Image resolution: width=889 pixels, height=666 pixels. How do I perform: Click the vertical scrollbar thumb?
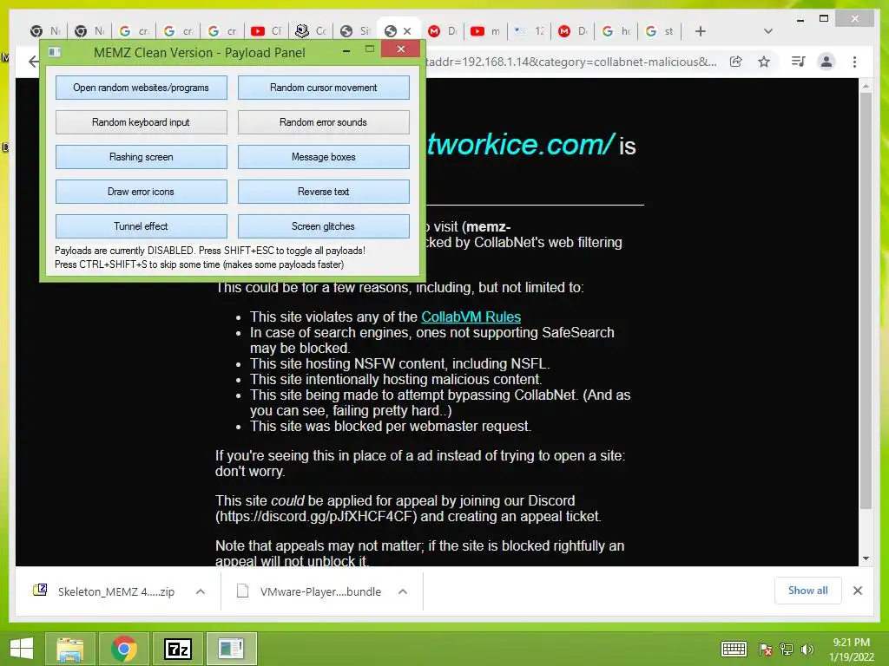866,300
